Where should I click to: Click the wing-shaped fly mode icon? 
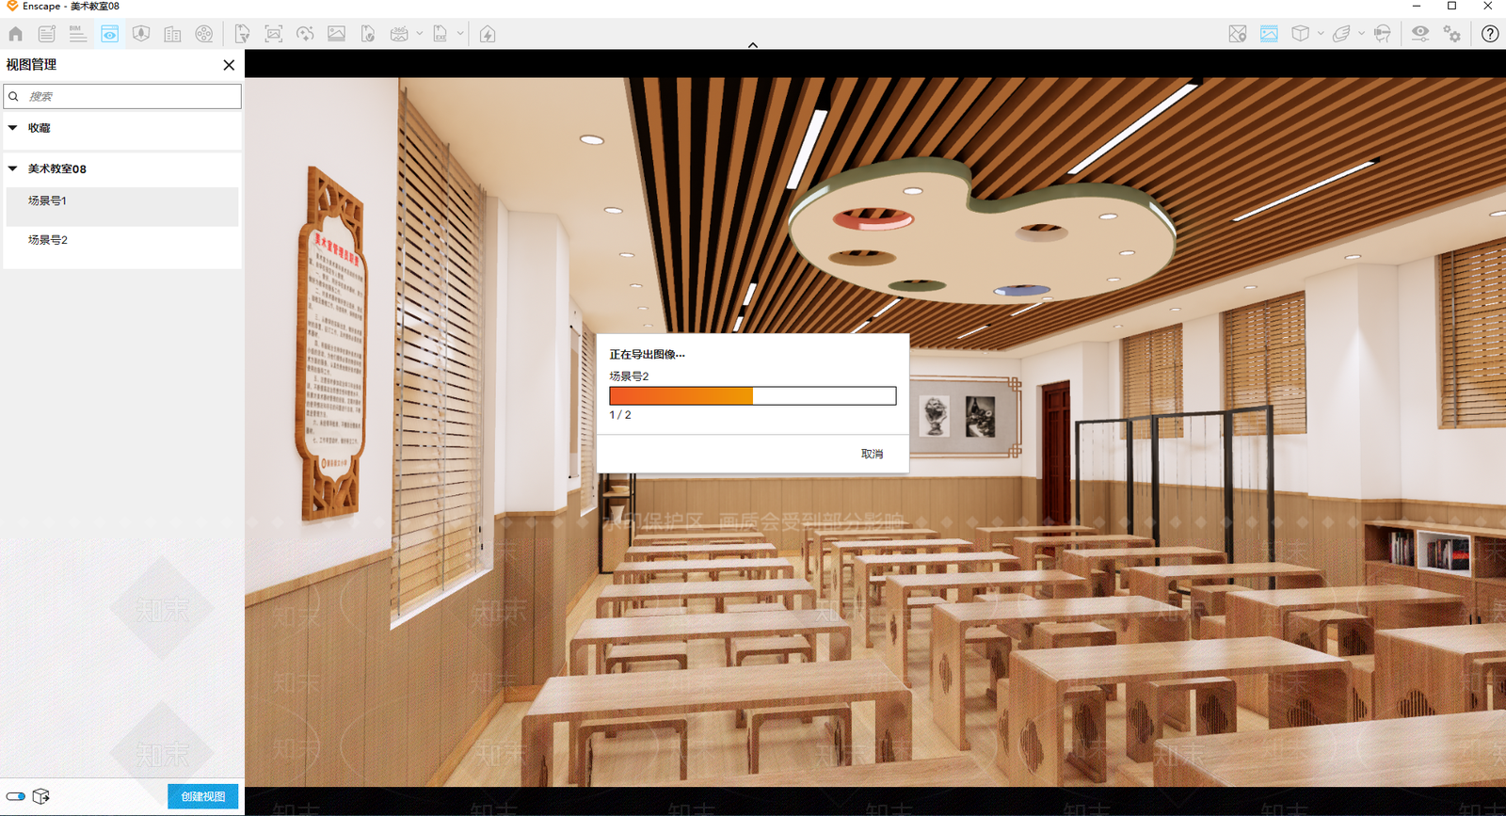(x=1341, y=34)
